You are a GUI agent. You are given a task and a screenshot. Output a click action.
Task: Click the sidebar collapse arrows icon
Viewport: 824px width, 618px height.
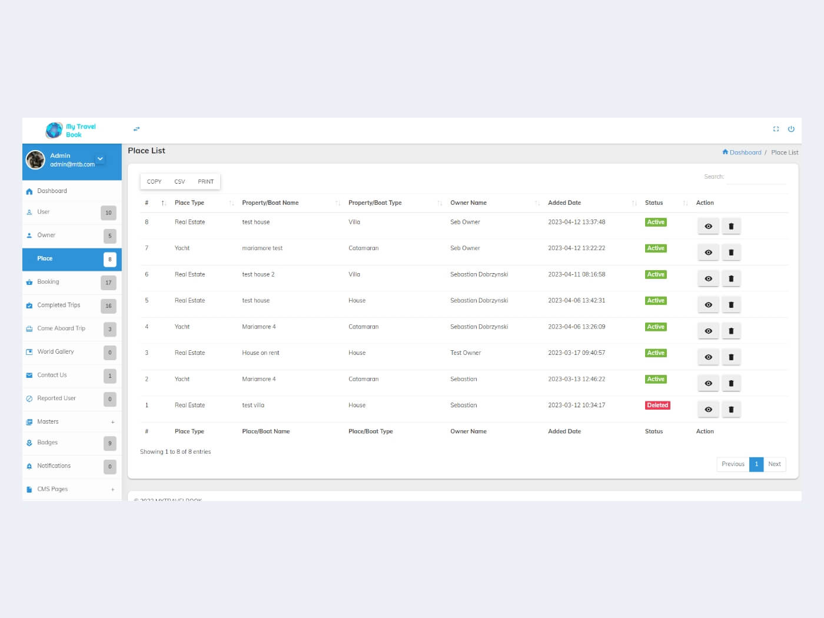tap(137, 129)
